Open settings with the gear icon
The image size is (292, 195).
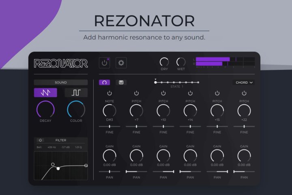coord(121,63)
